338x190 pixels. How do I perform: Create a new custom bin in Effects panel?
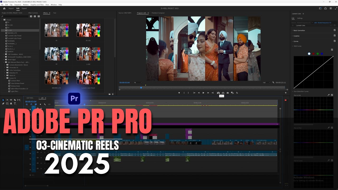pos(110,94)
